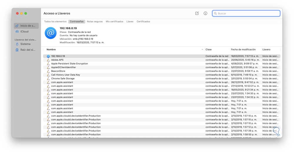The width and height of the screenshot is (294, 153).
Task: Switch to the Notas seguras tab
Action: tap(95, 21)
